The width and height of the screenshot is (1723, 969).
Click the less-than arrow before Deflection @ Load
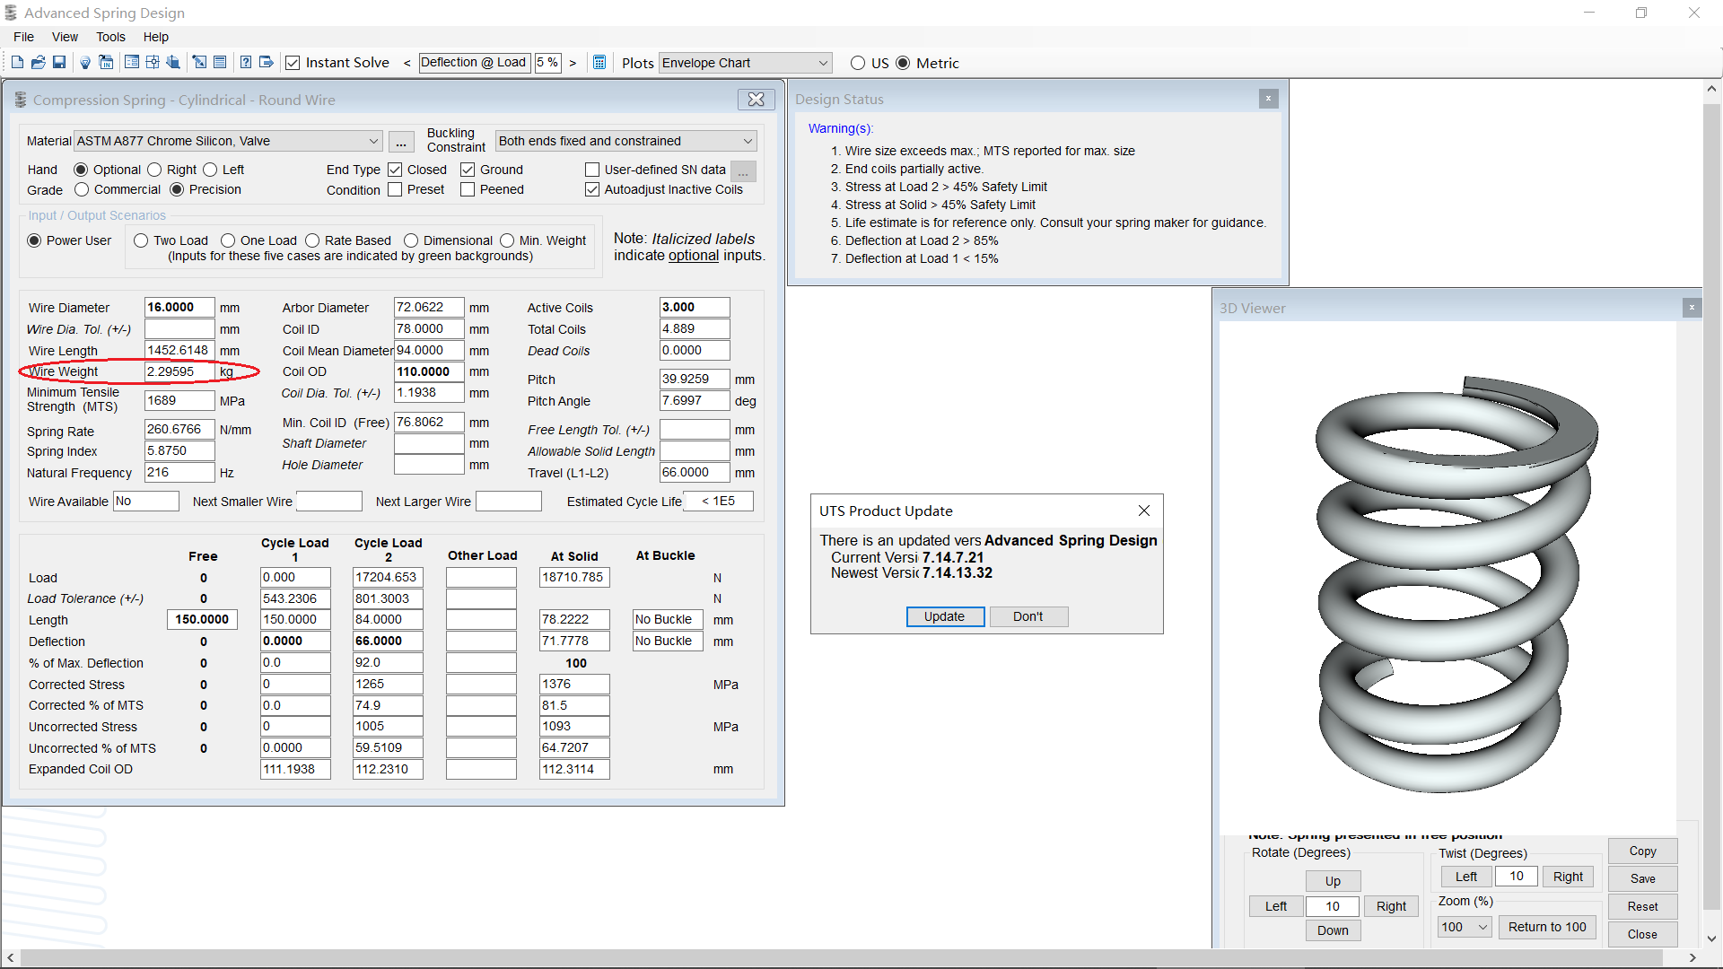(407, 63)
